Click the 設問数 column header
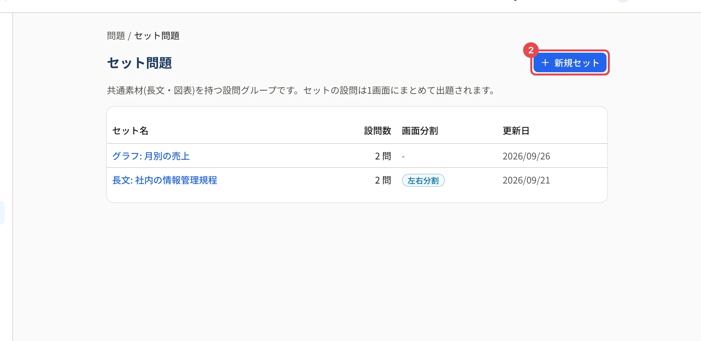This screenshot has height=341, width=701. point(378,131)
